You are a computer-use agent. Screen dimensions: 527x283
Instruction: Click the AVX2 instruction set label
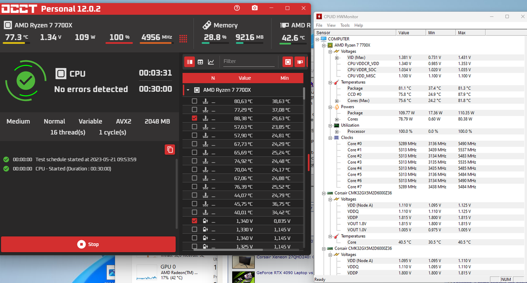(x=124, y=121)
